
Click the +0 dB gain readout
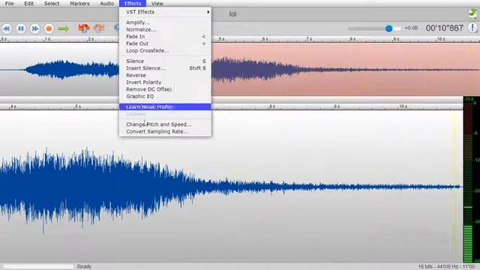411,28
